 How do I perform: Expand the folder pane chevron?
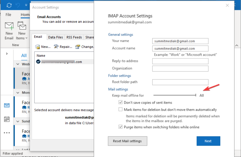7,54
